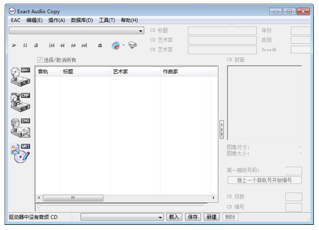Click the 载入 button
The width and height of the screenshot is (319, 230).
click(x=174, y=217)
